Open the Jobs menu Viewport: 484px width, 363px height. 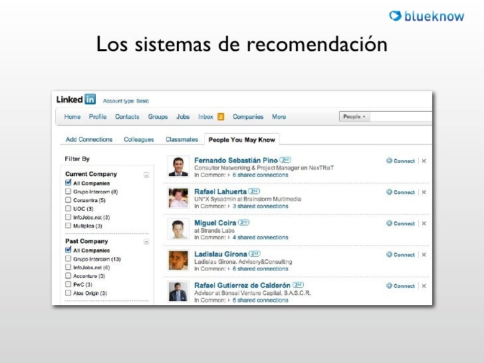[183, 117]
